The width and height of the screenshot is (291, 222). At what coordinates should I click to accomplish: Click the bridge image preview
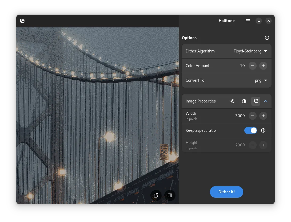tap(97, 106)
